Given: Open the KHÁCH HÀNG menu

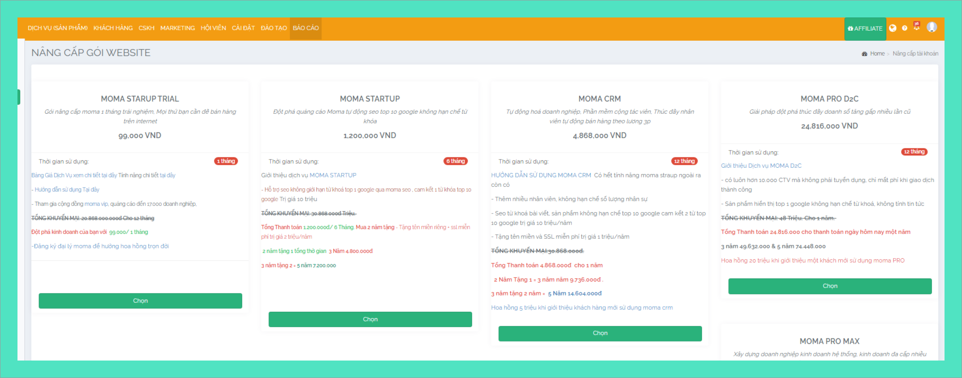Looking at the screenshot, I should (x=113, y=28).
